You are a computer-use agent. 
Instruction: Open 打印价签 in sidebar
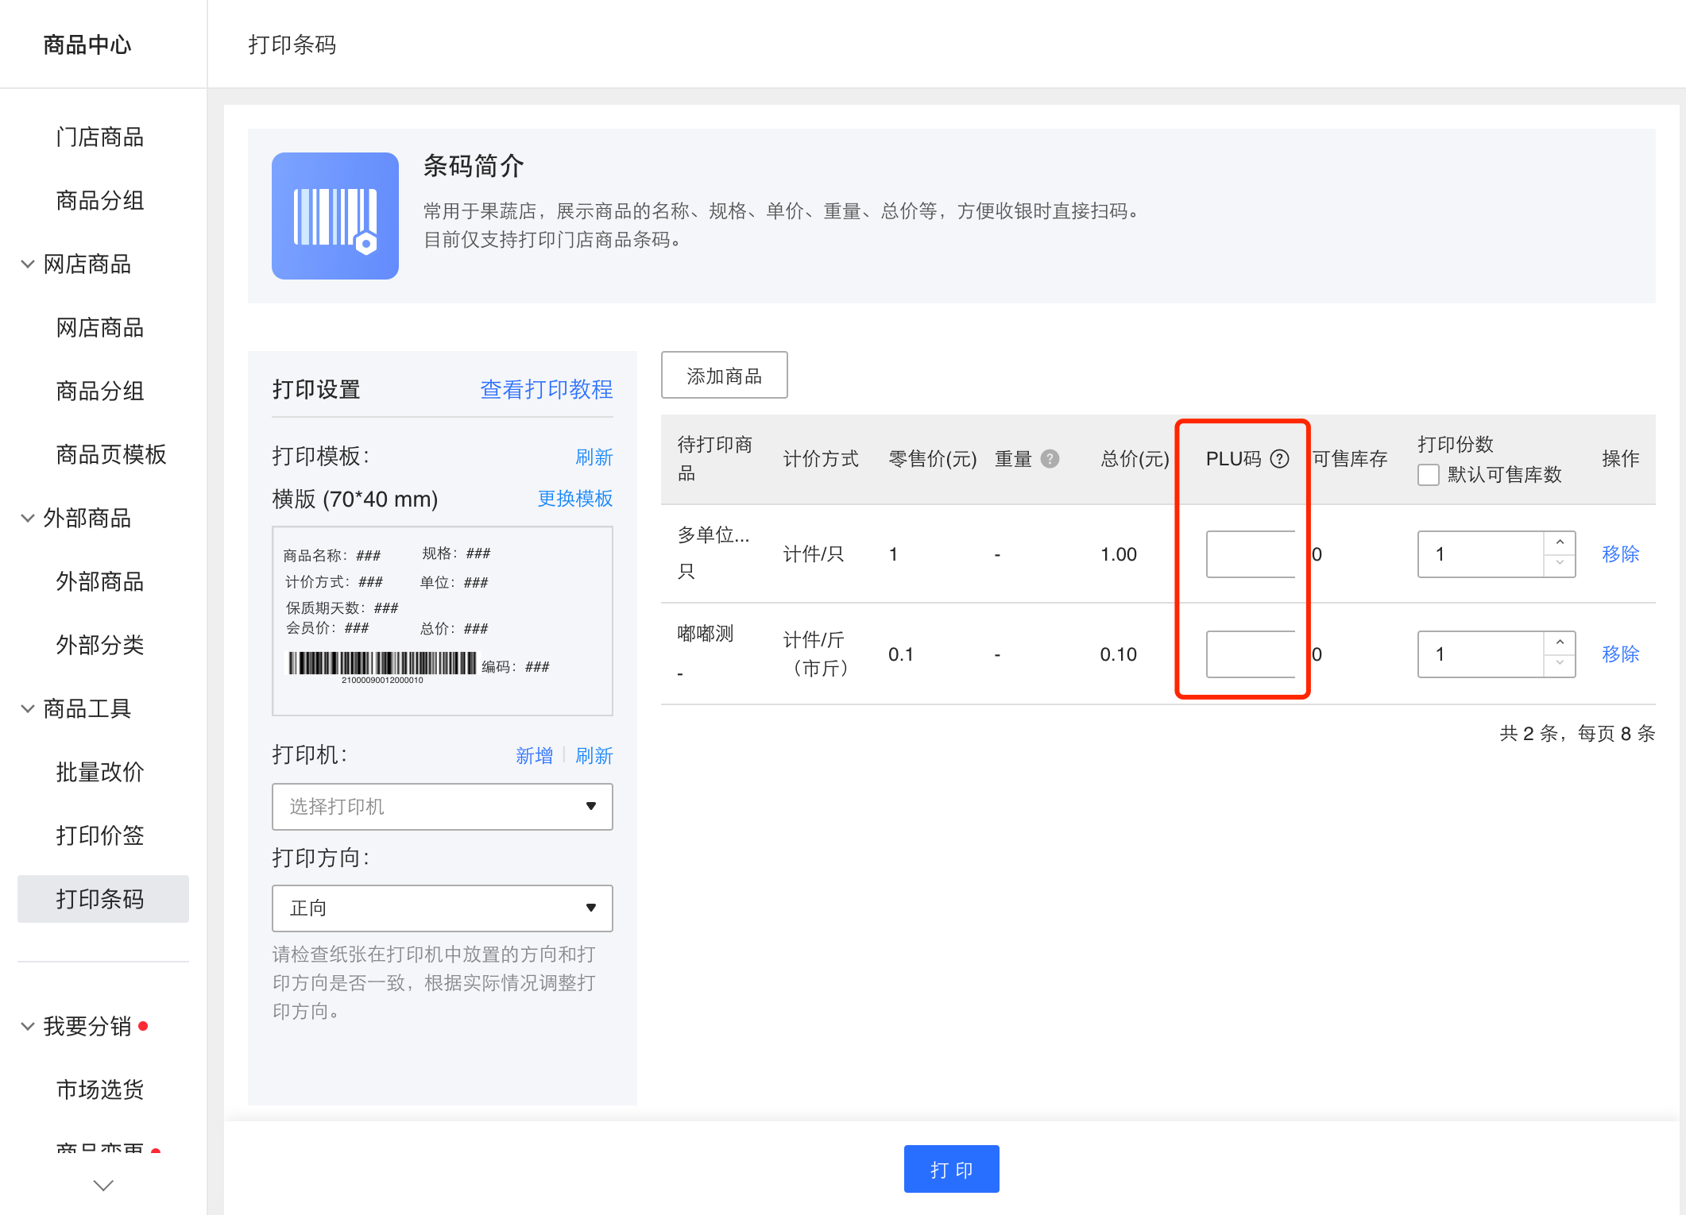(x=100, y=835)
